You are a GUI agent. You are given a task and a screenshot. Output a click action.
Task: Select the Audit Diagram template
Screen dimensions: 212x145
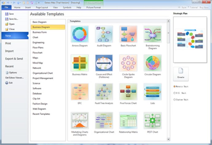pyautogui.click(x=104, y=36)
